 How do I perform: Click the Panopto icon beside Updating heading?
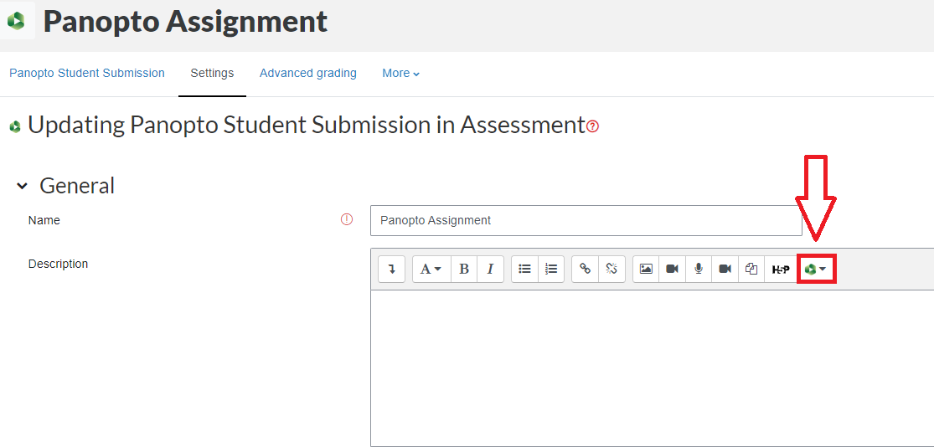[15, 126]
